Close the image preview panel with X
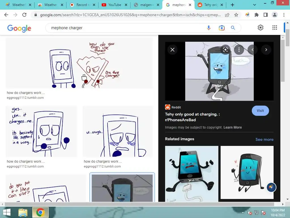The image size is (290, 218). pyautogui.click(x=172, y=50)
